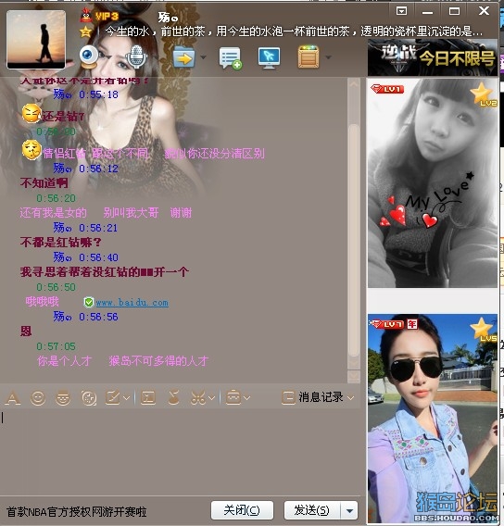Screen dimensions: 504x526
Task: Click the chat scrollbar up arrow
Action: [x=354, y=84]
